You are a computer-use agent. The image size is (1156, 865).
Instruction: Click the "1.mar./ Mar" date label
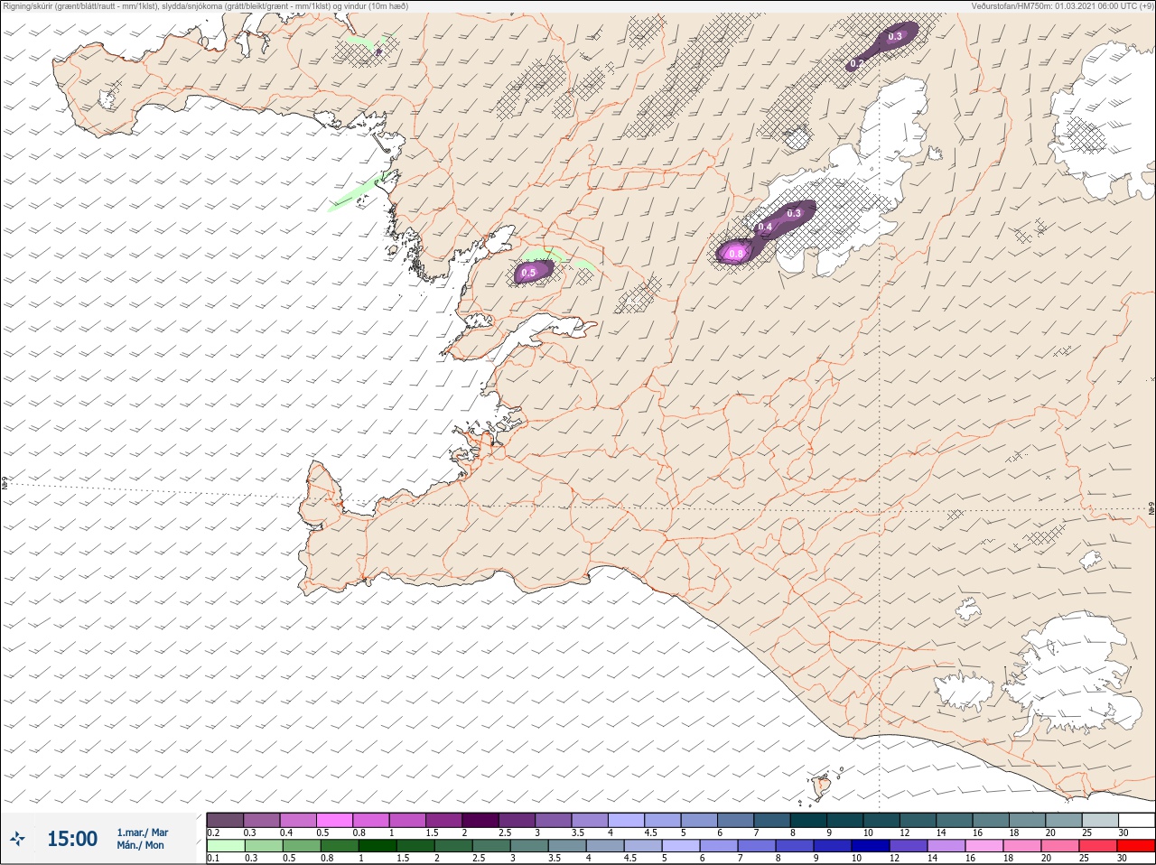(143, 832)
